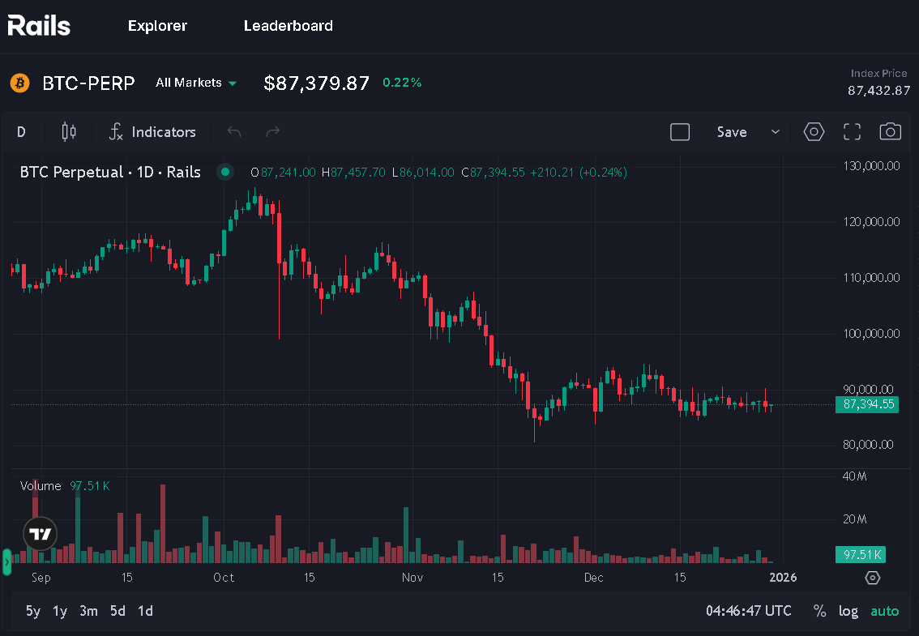Enter fullscreen chart mode
The image size is (919, 636).
pos(853,132)
